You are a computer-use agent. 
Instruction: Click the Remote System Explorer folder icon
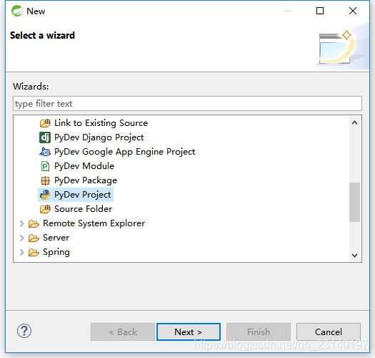(x=34, y=223)
